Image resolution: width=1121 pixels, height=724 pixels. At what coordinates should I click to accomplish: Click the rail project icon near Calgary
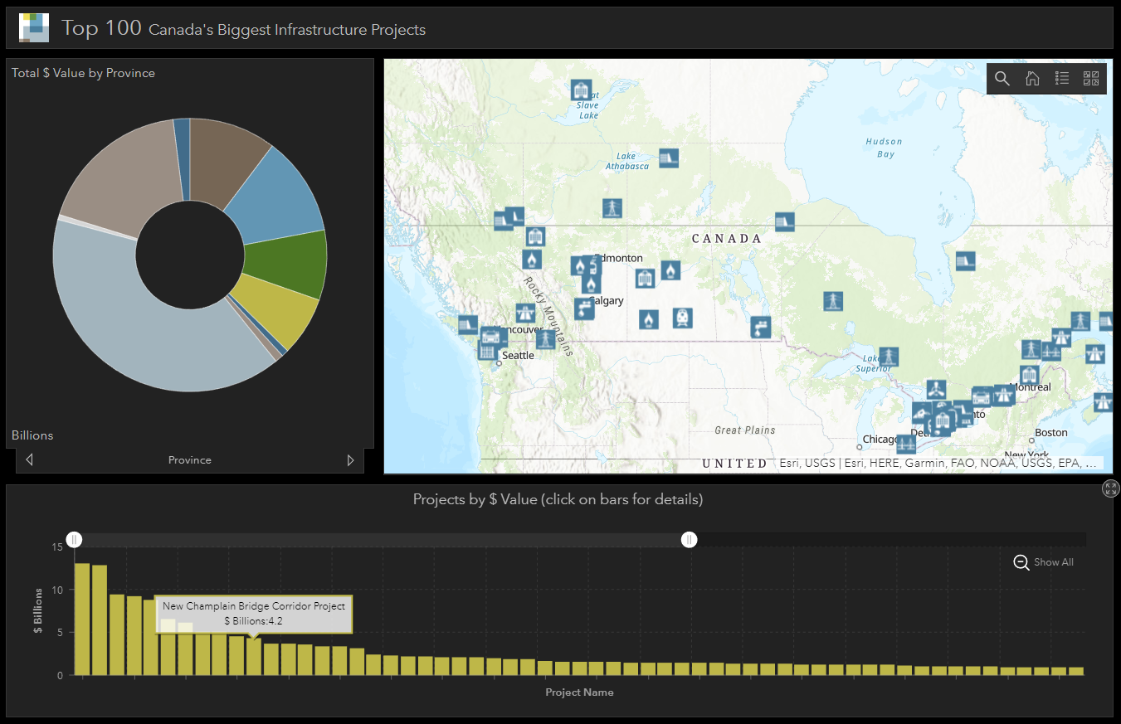coord(682,318)
